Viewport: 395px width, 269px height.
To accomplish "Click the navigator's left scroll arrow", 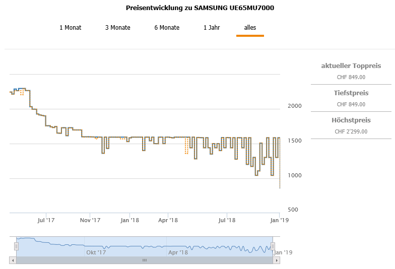I will tap(13, 260).
